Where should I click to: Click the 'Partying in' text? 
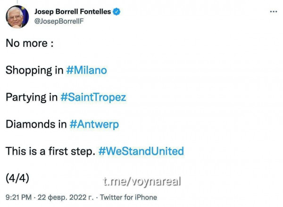(32, 97)
